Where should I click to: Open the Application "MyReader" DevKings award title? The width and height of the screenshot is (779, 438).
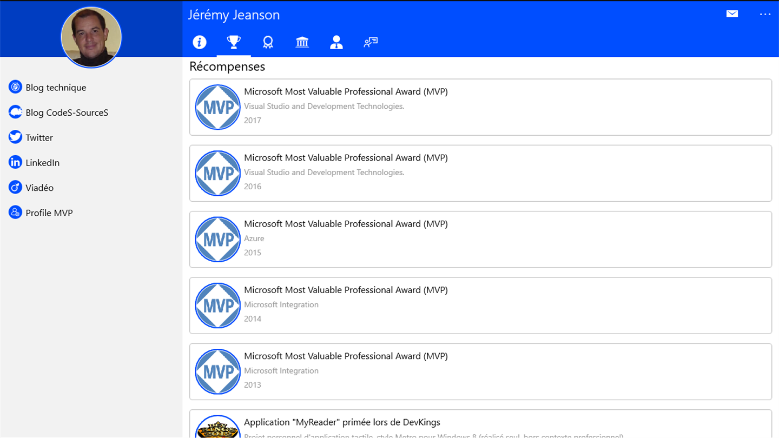(x=342, y=422)
